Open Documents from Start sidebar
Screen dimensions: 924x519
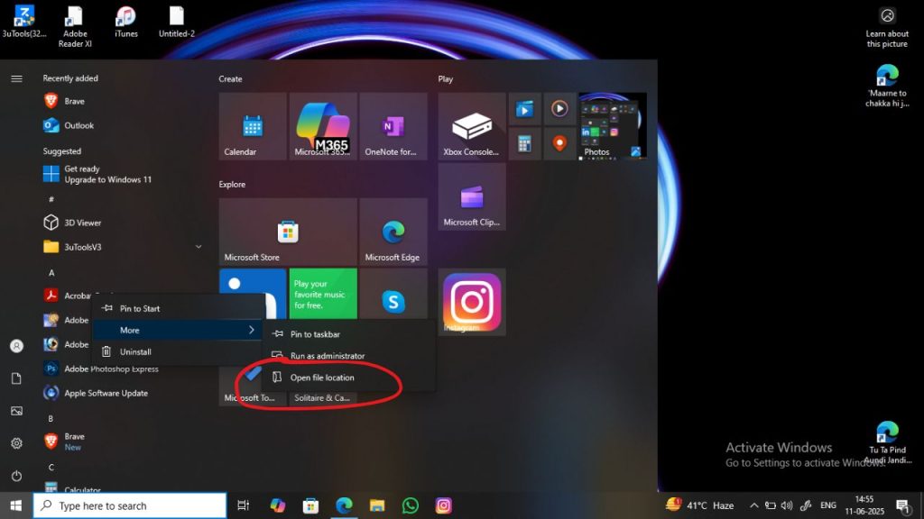(16, 378)
